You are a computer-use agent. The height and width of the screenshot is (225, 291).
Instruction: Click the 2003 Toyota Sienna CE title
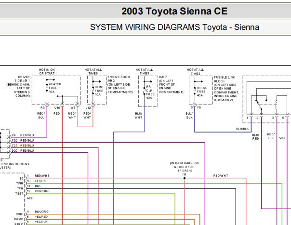coord(174,11)
